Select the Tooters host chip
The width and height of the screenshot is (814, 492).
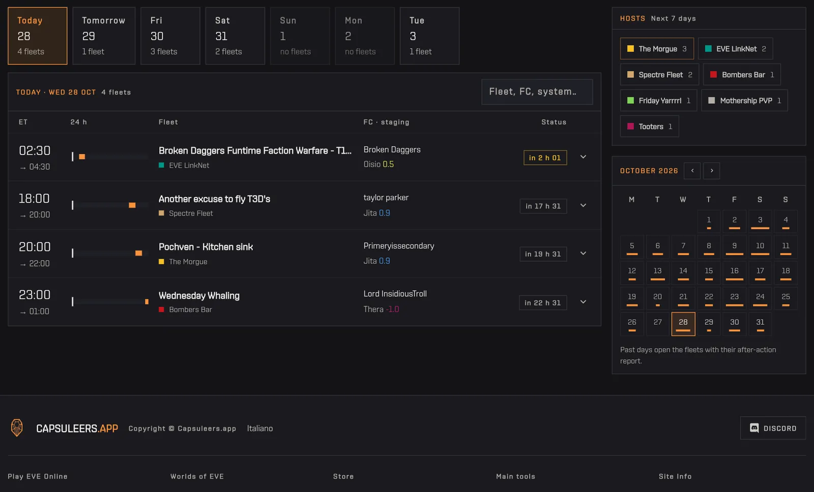point(649,127)
